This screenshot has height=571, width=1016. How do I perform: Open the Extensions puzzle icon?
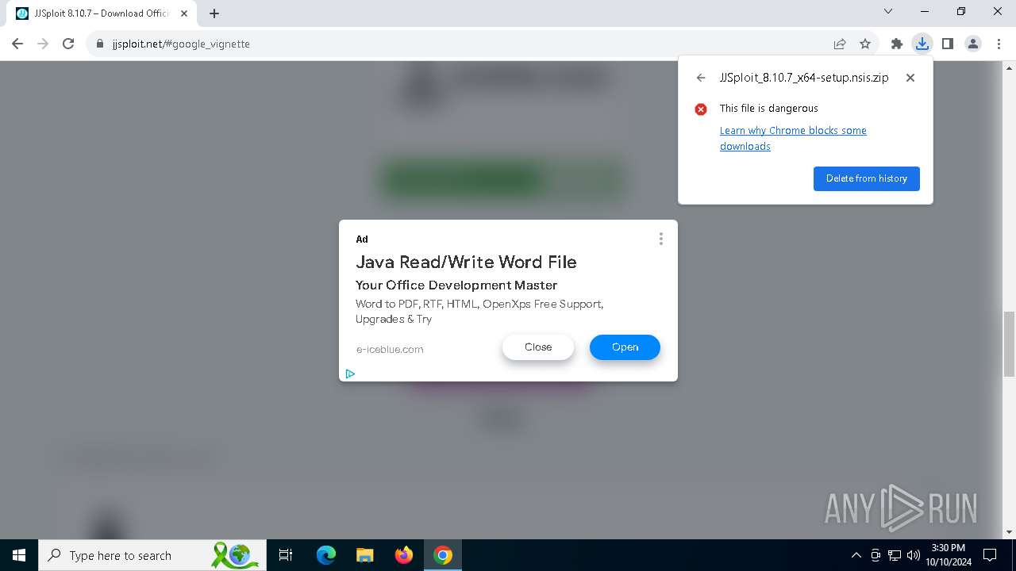click(x=897, y=44)
